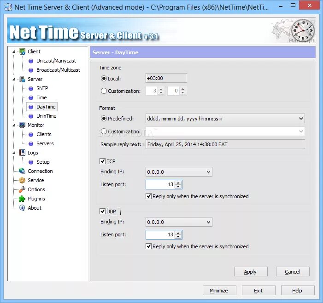Click the About info icon

[x=22, y=208]
